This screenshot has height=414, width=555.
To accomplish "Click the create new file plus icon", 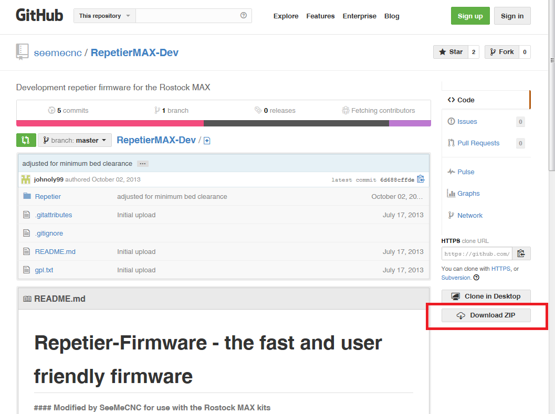I will 207,141.
